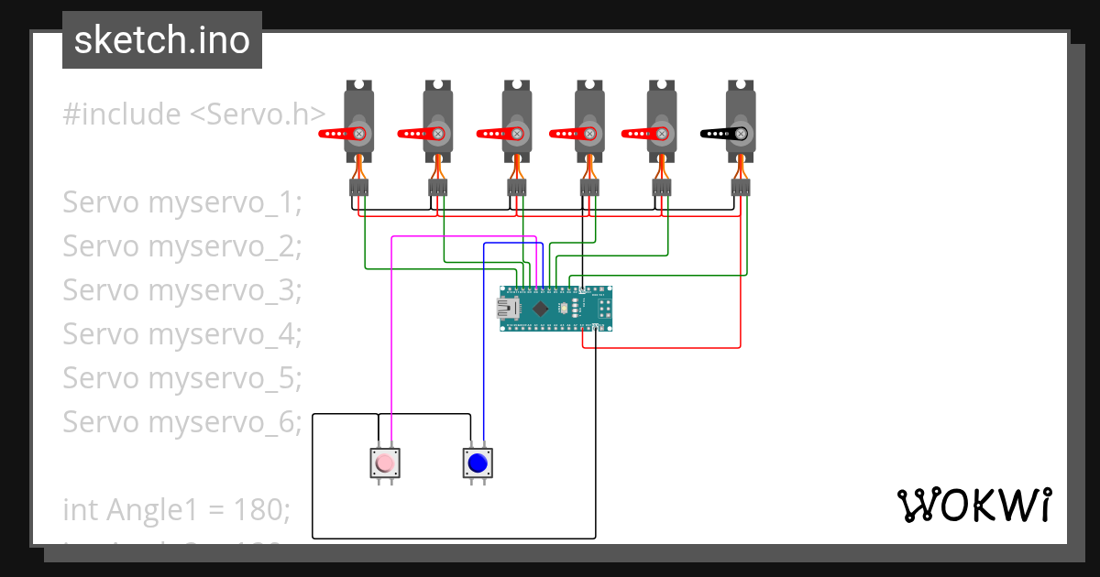Select the Servo myservo_3 declaration text
Viewport: 1100px width, 577px height.
180,289
